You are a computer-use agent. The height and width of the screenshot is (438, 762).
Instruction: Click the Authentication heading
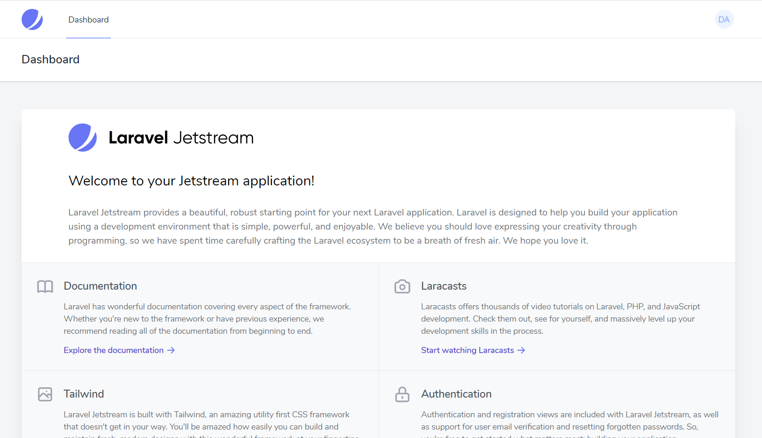[456, 394]
